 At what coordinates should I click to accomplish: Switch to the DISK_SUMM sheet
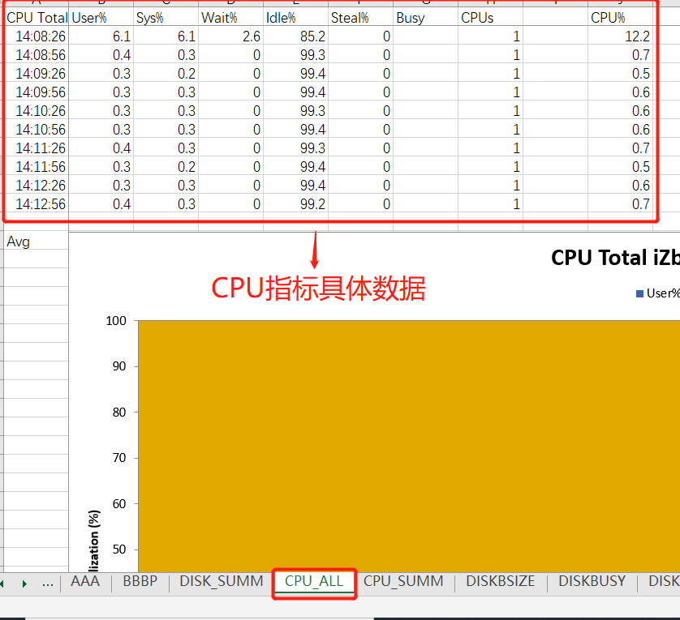click(221, 581)
